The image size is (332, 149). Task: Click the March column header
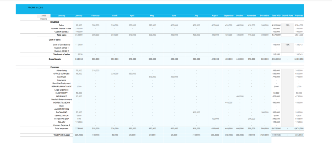(115, 15)
